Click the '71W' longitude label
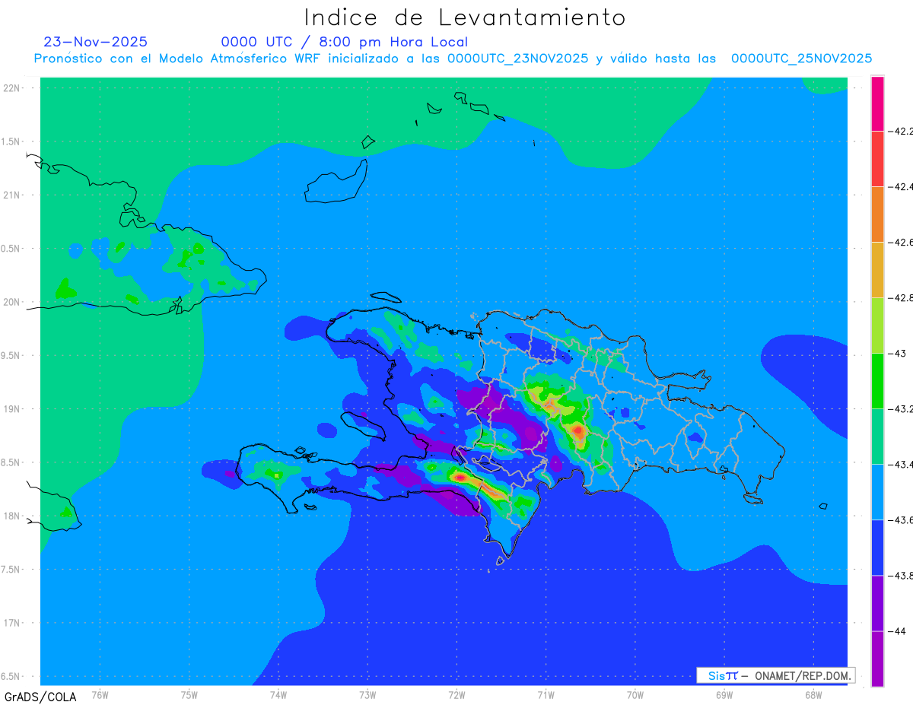This screenshot has height=705, width=913. [x=546, y=694]
